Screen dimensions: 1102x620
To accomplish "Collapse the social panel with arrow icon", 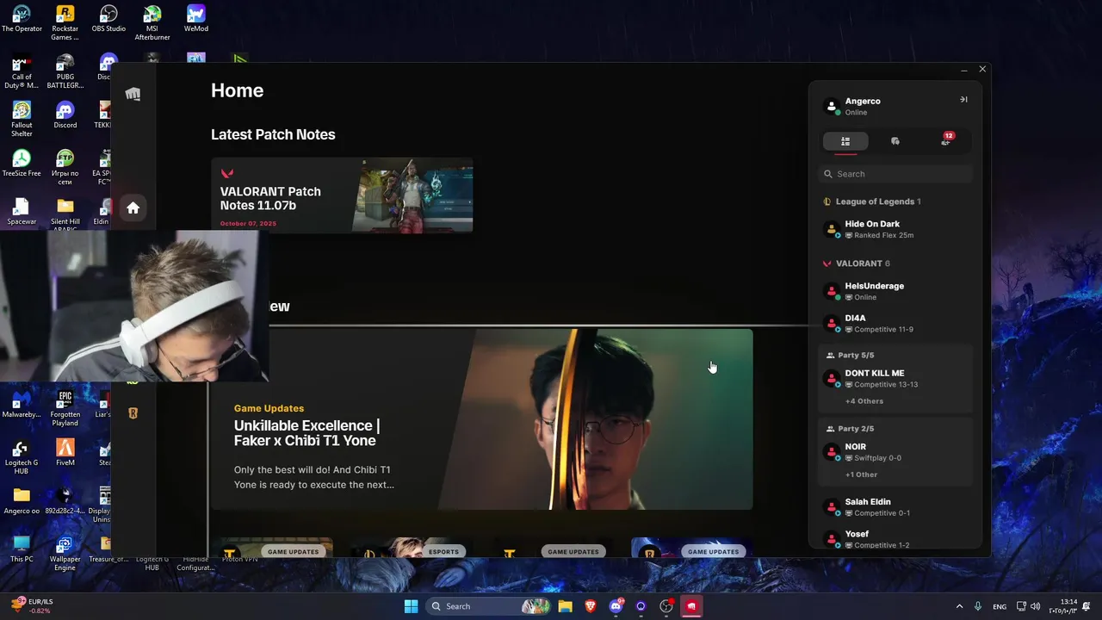I will [963, 100].
